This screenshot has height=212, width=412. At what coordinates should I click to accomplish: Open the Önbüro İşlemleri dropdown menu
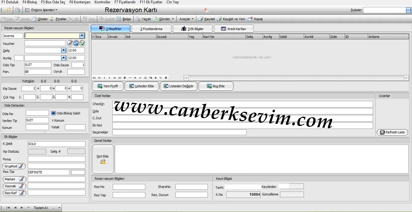(x=40, y=10)
